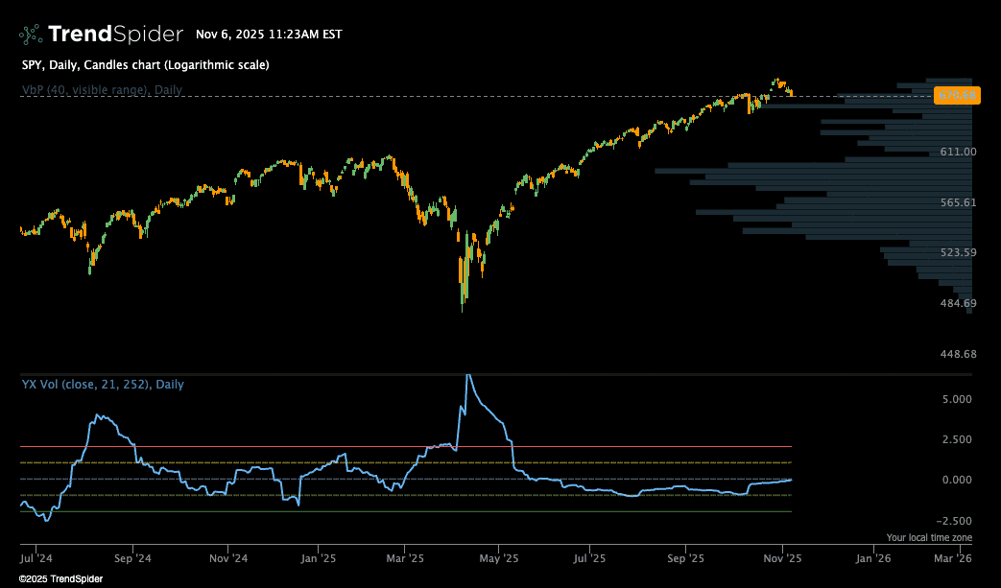Click the SPY, Daily, Candles chart title
1001x588 pixels.
(145, 65)
